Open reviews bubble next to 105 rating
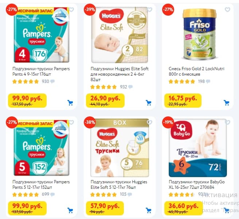The height and width of the screenshot is (219, 239). (130, 194)
